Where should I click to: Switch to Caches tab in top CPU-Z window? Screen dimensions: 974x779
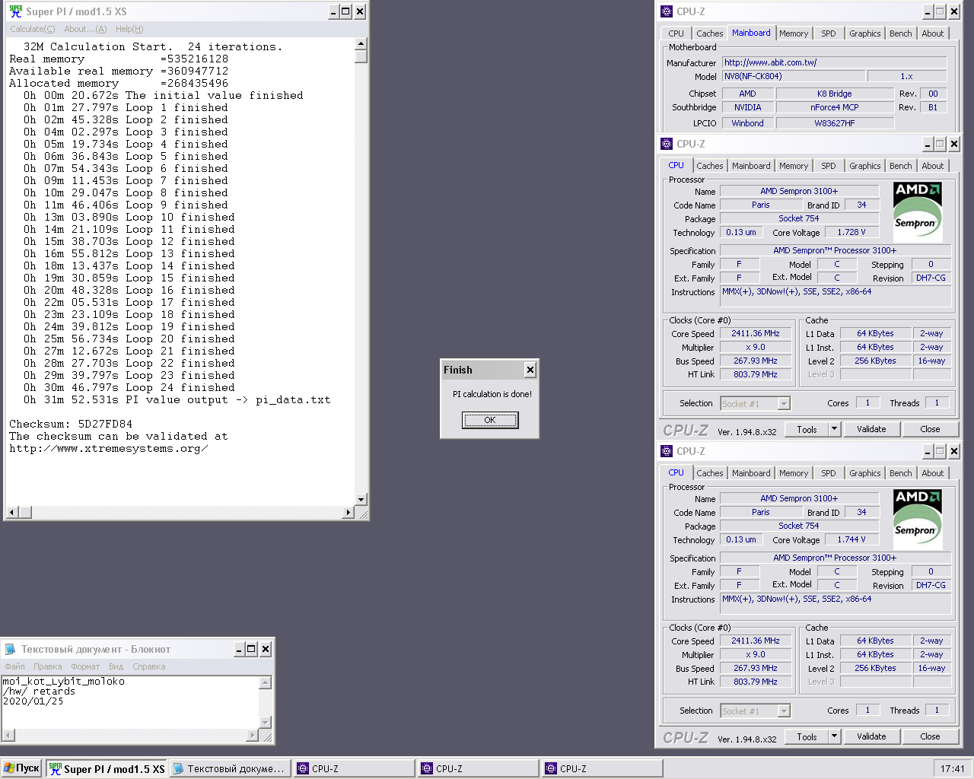709,33
